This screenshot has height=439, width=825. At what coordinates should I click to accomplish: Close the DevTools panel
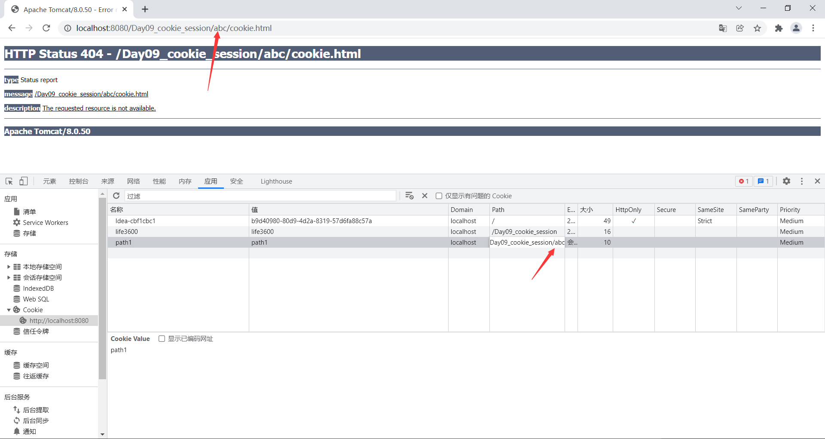point(818,181)
